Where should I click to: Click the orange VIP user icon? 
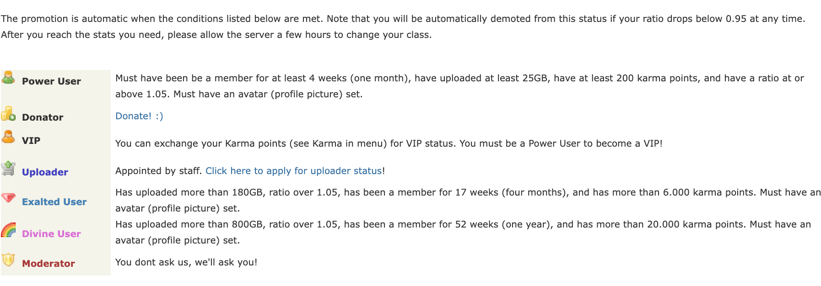[x=8, y=137]
